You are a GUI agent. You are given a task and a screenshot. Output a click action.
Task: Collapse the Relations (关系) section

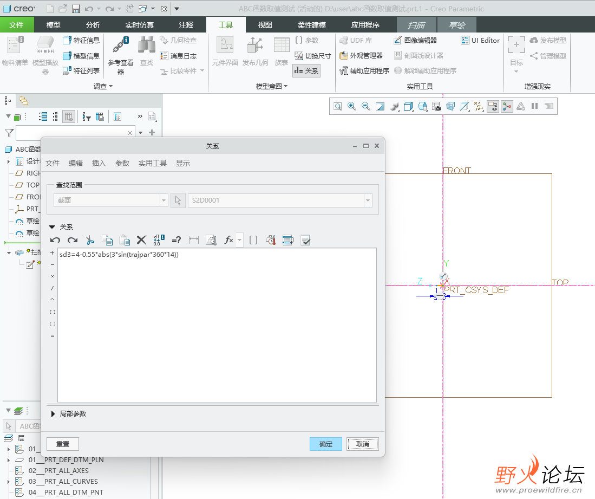[x=53, y=226]
